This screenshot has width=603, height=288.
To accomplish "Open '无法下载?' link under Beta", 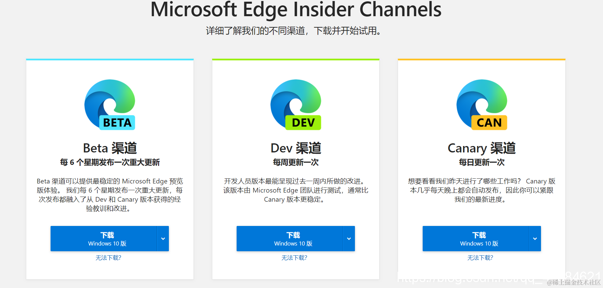I will click(x=108, y=258).
